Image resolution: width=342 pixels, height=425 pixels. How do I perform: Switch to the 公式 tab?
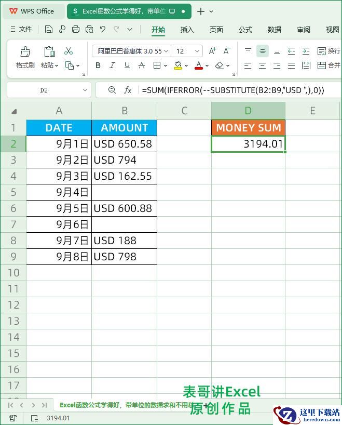coord(245,30)
